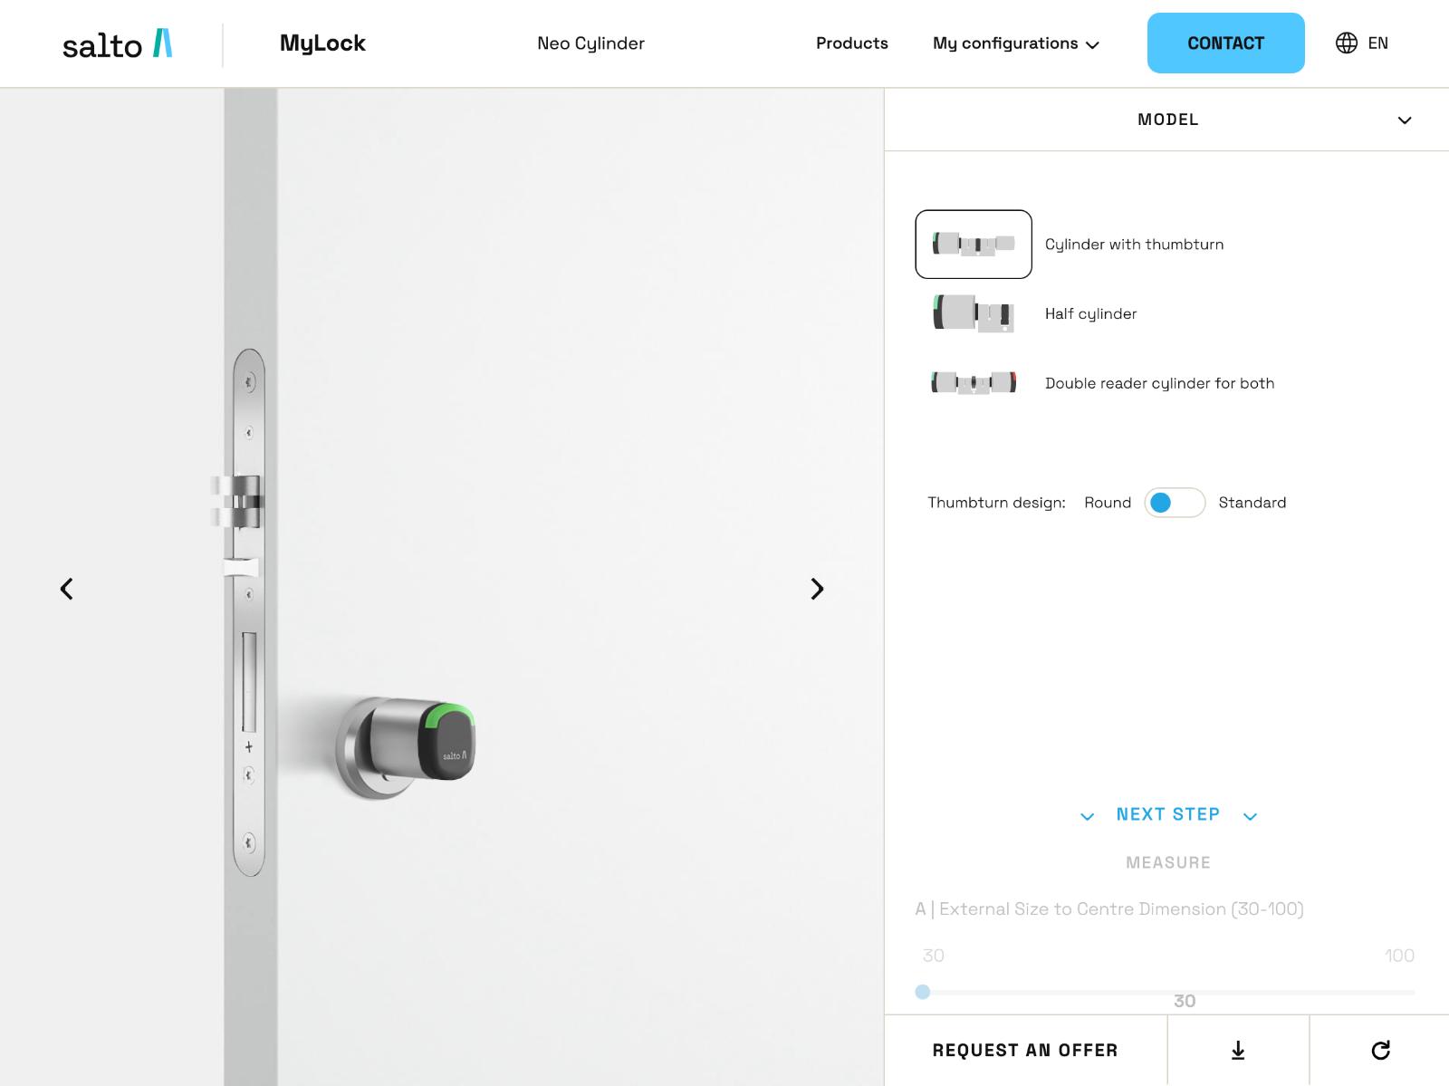The image size is (1449, 1086).
Task: Expand the NEXT STEP section
Action: coord(1168,814)
